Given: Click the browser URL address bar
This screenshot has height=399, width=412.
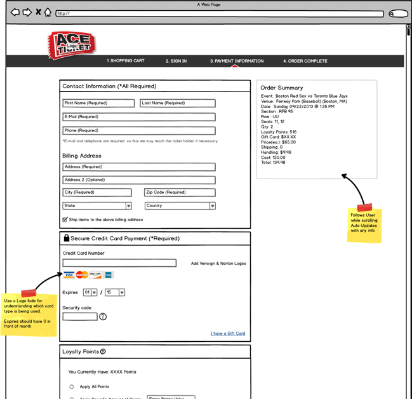Looking at the screenshot, I should (220, 14).
